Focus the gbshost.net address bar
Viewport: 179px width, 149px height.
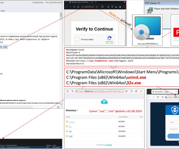[x=89, y=7]
